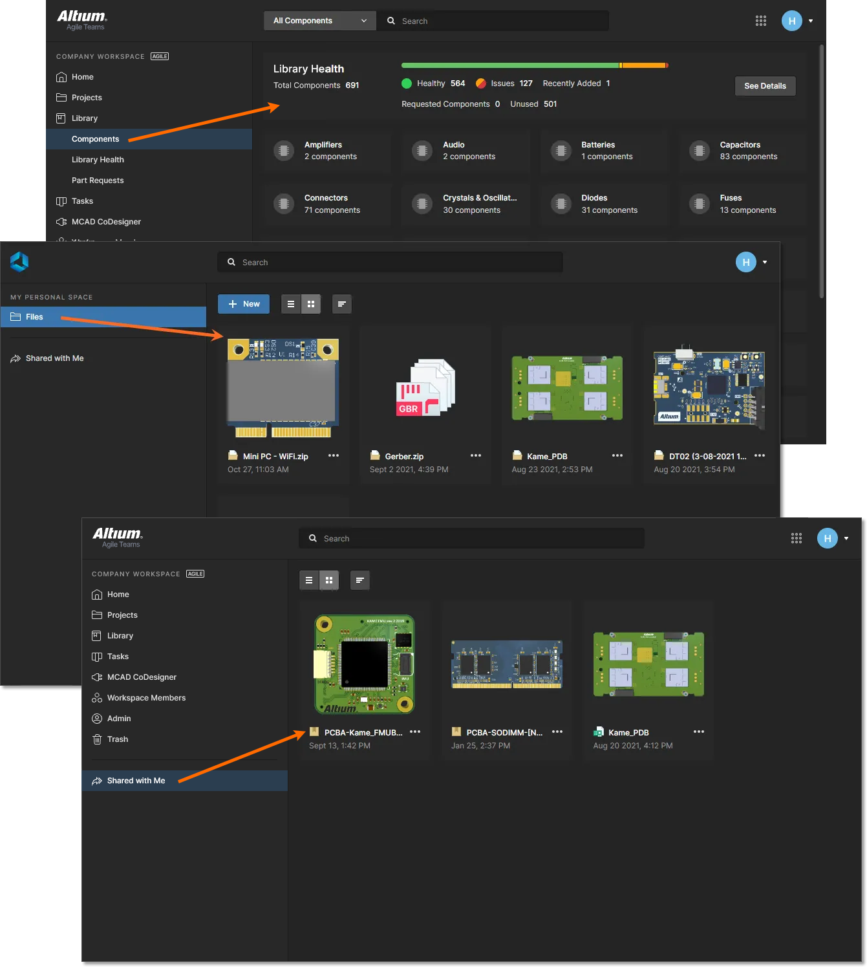
Task: Switch to grid view in the bottom Shared with Me window
Action: 329,580
